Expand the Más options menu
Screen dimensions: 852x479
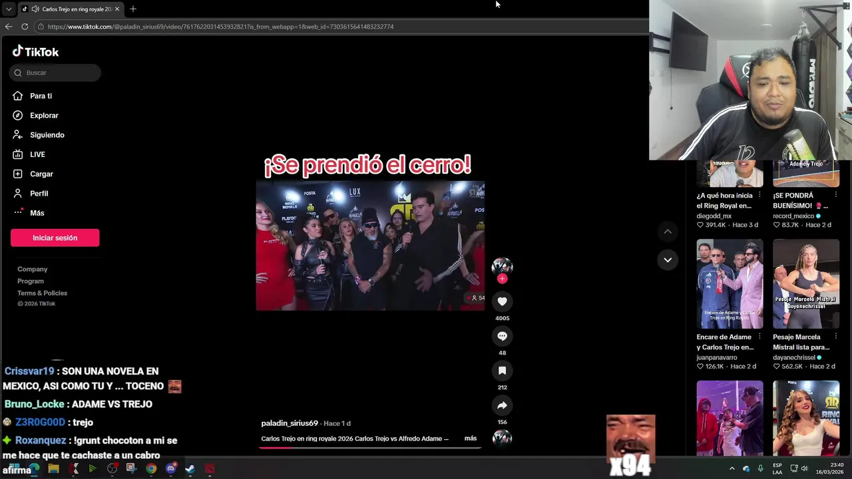28,213
